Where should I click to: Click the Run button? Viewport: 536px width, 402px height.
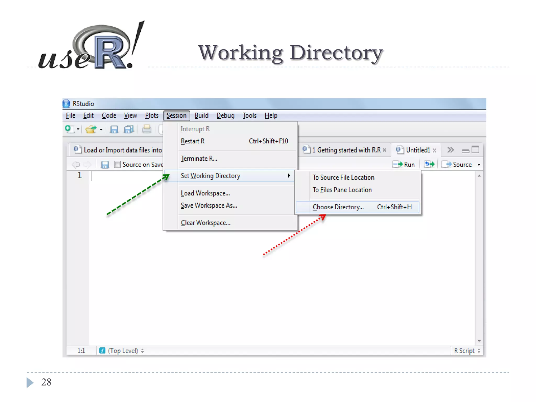(x=404, y=164)
